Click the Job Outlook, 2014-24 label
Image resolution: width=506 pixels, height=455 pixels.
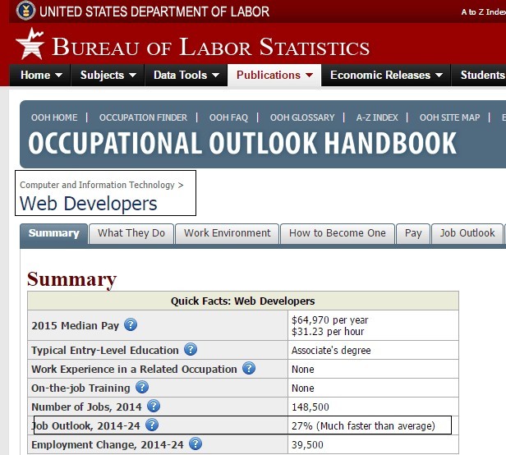(x=85, y=425)
